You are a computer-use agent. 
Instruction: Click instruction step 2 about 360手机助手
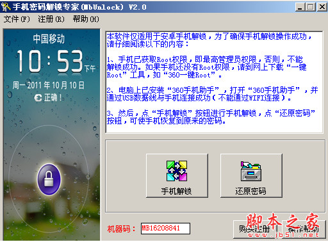tap(212, 94)
